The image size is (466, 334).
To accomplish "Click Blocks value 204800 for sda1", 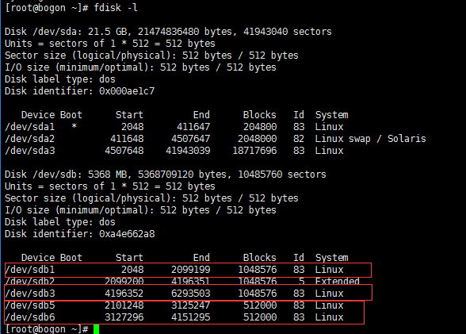I will pyautogui.click(x=260, y=127).
